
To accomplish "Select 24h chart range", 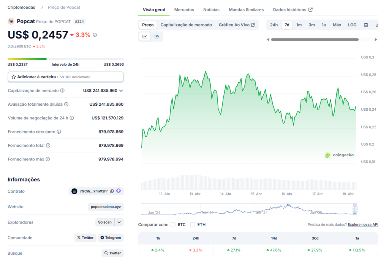I will [x=274, y=25].
